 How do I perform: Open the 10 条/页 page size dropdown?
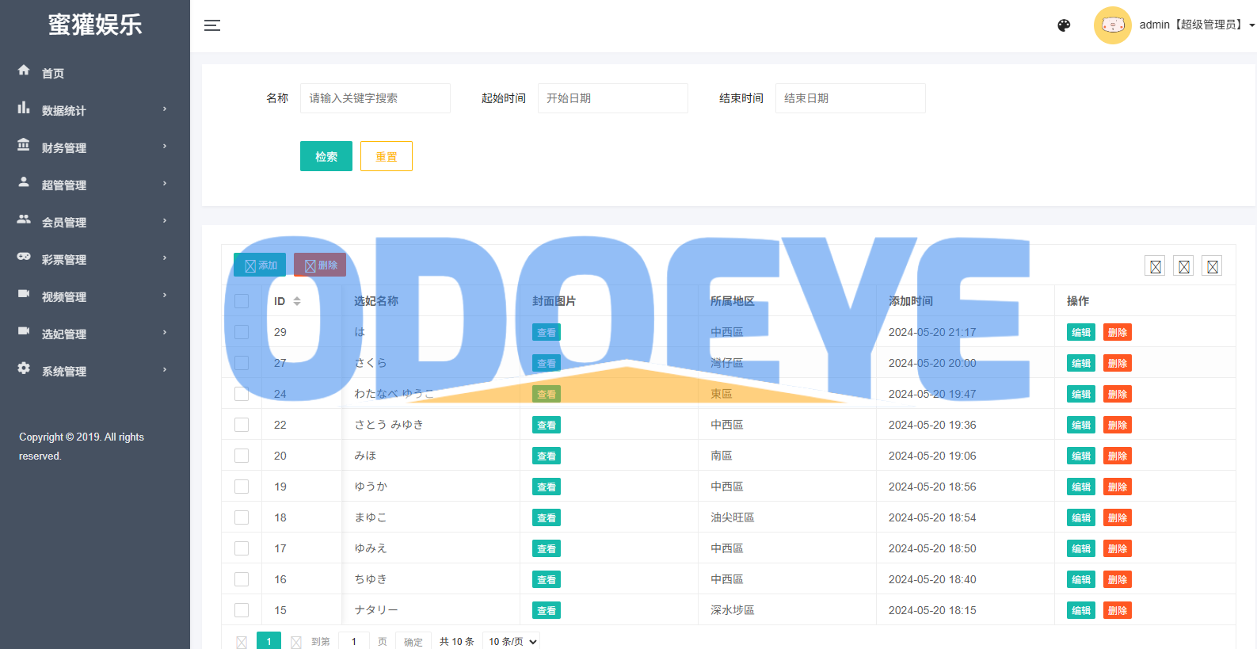513,641
